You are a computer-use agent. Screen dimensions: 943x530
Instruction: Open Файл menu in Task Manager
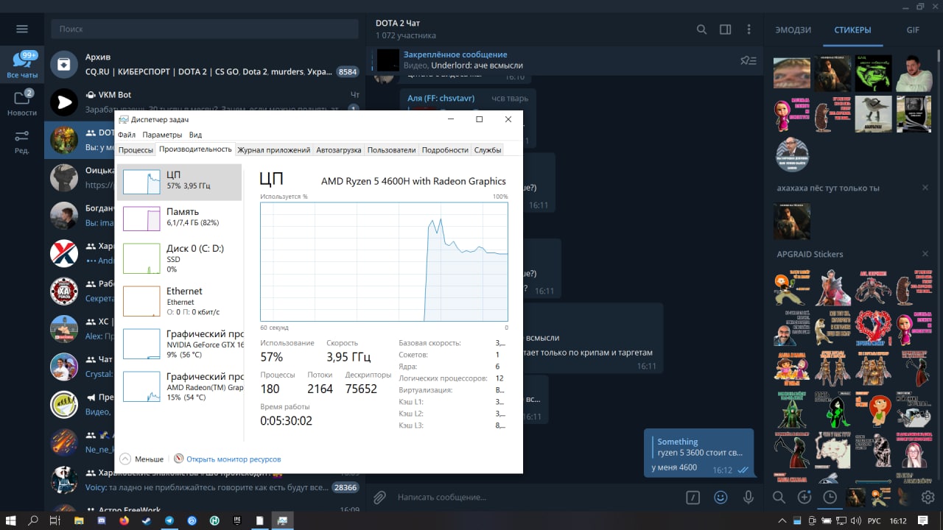[x=127, y=135]
